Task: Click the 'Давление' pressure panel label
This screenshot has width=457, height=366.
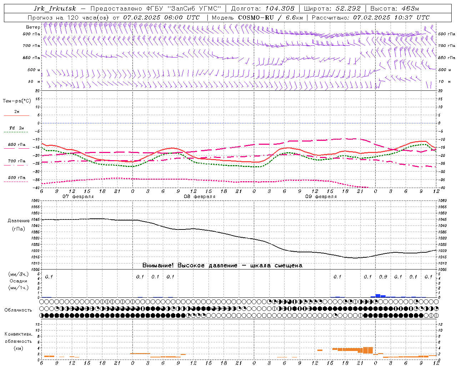Action: pos(19,221)
